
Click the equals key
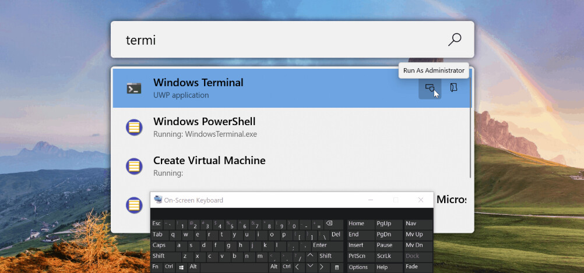(x=318, y=225)
